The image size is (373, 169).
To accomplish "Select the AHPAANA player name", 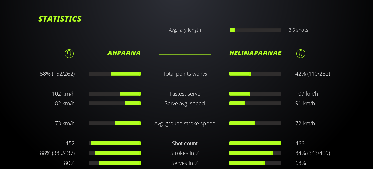I will tap(124, 53).
